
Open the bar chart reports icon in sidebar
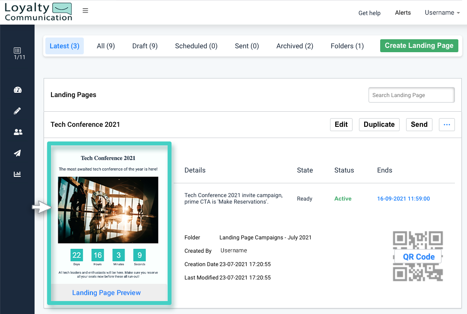click(17, 174)
